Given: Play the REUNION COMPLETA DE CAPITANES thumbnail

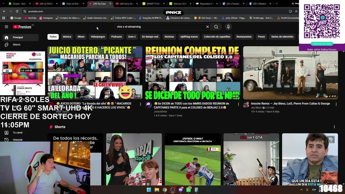Looking at the screenshot, I should (x=192, y=73).
